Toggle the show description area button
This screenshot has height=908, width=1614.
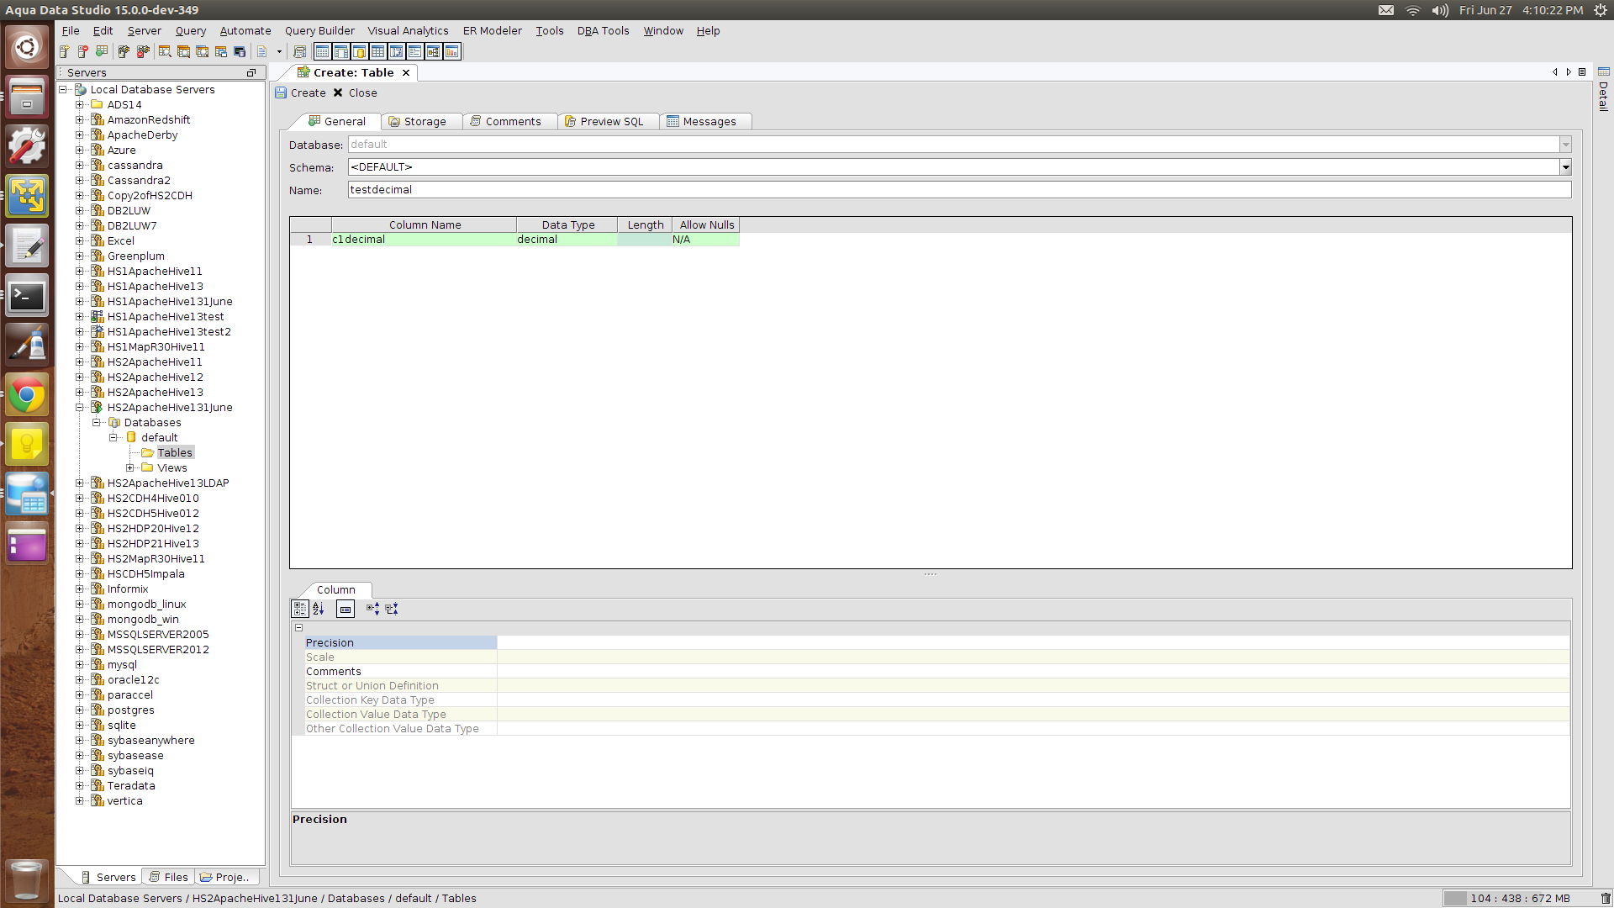[345, 609]
